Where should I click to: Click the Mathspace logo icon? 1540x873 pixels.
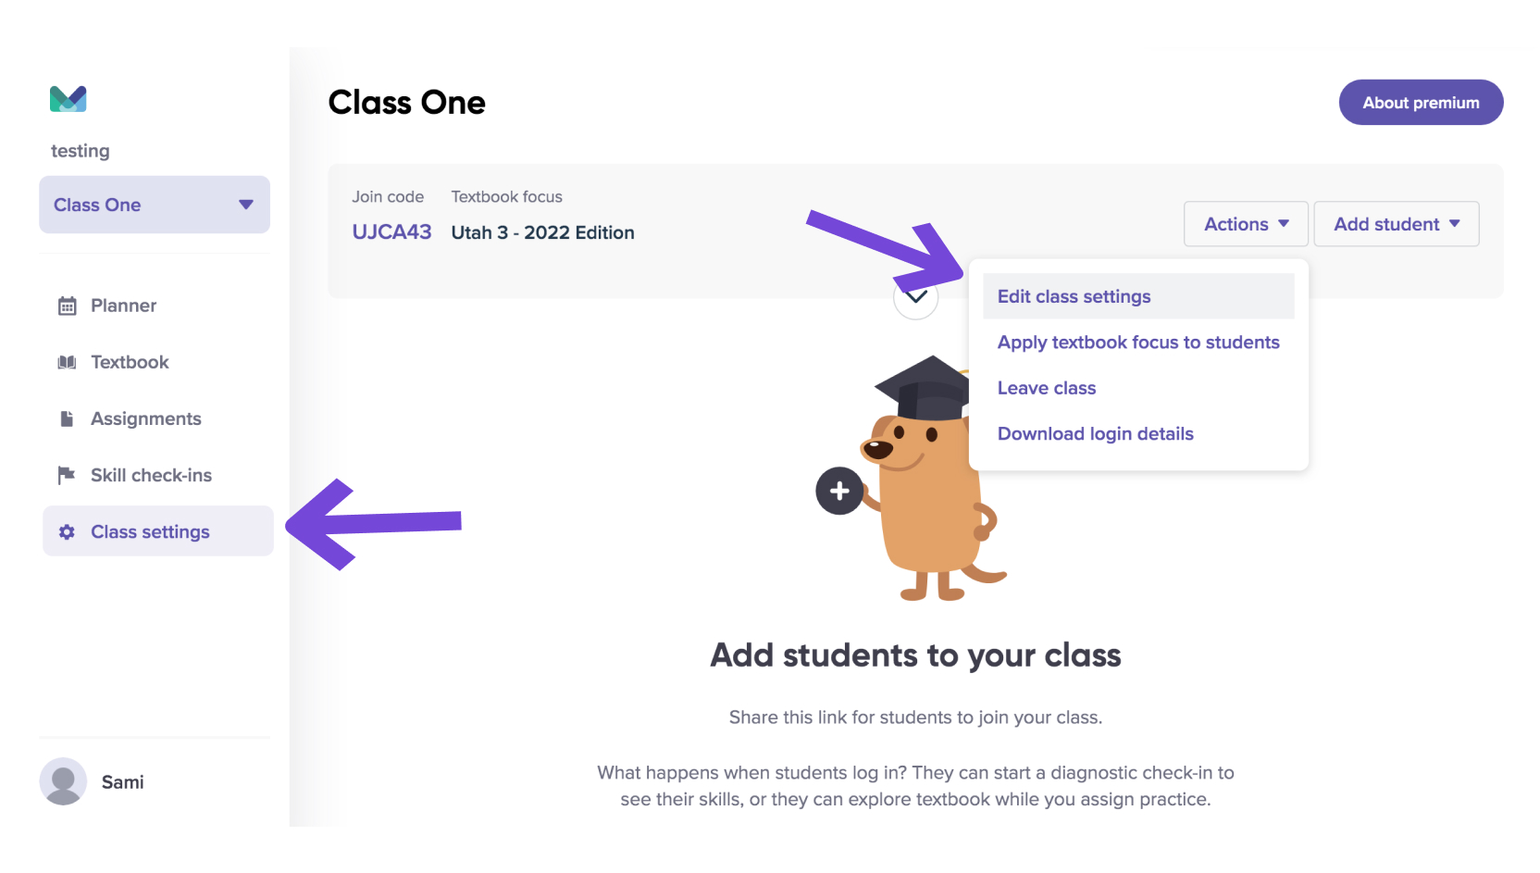point(68,98)
